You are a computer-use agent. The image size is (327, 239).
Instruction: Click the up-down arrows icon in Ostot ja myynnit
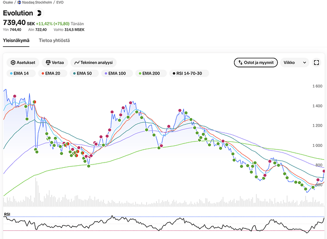point(240,62)
